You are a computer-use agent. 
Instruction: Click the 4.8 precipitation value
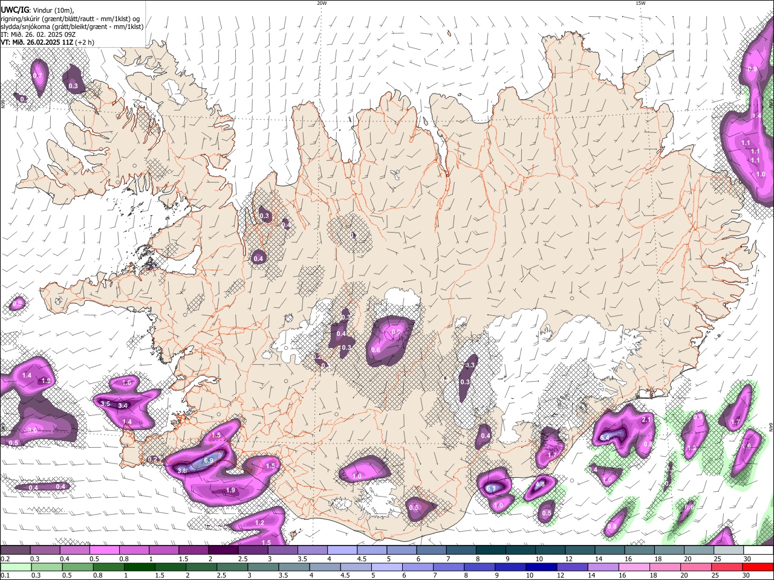click(x=541, y=484)
